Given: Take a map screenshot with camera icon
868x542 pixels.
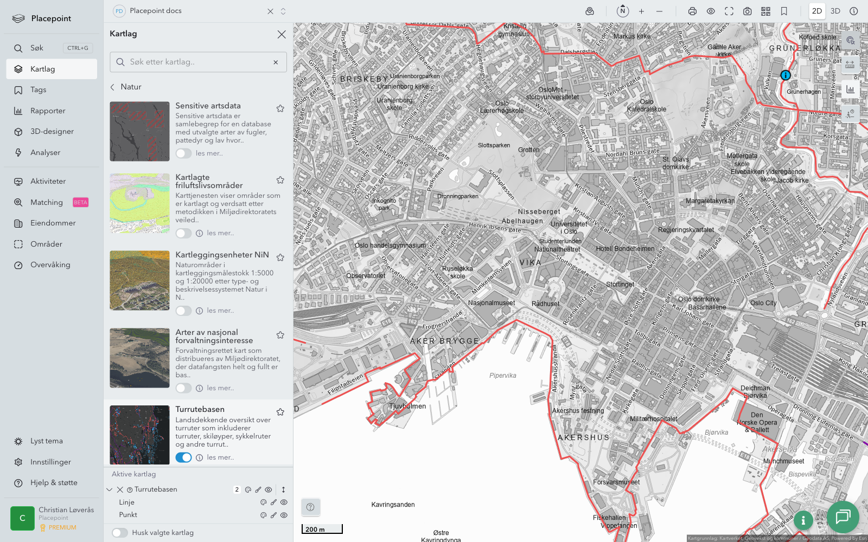Looking at the screenshot, I should click(747, 11).
